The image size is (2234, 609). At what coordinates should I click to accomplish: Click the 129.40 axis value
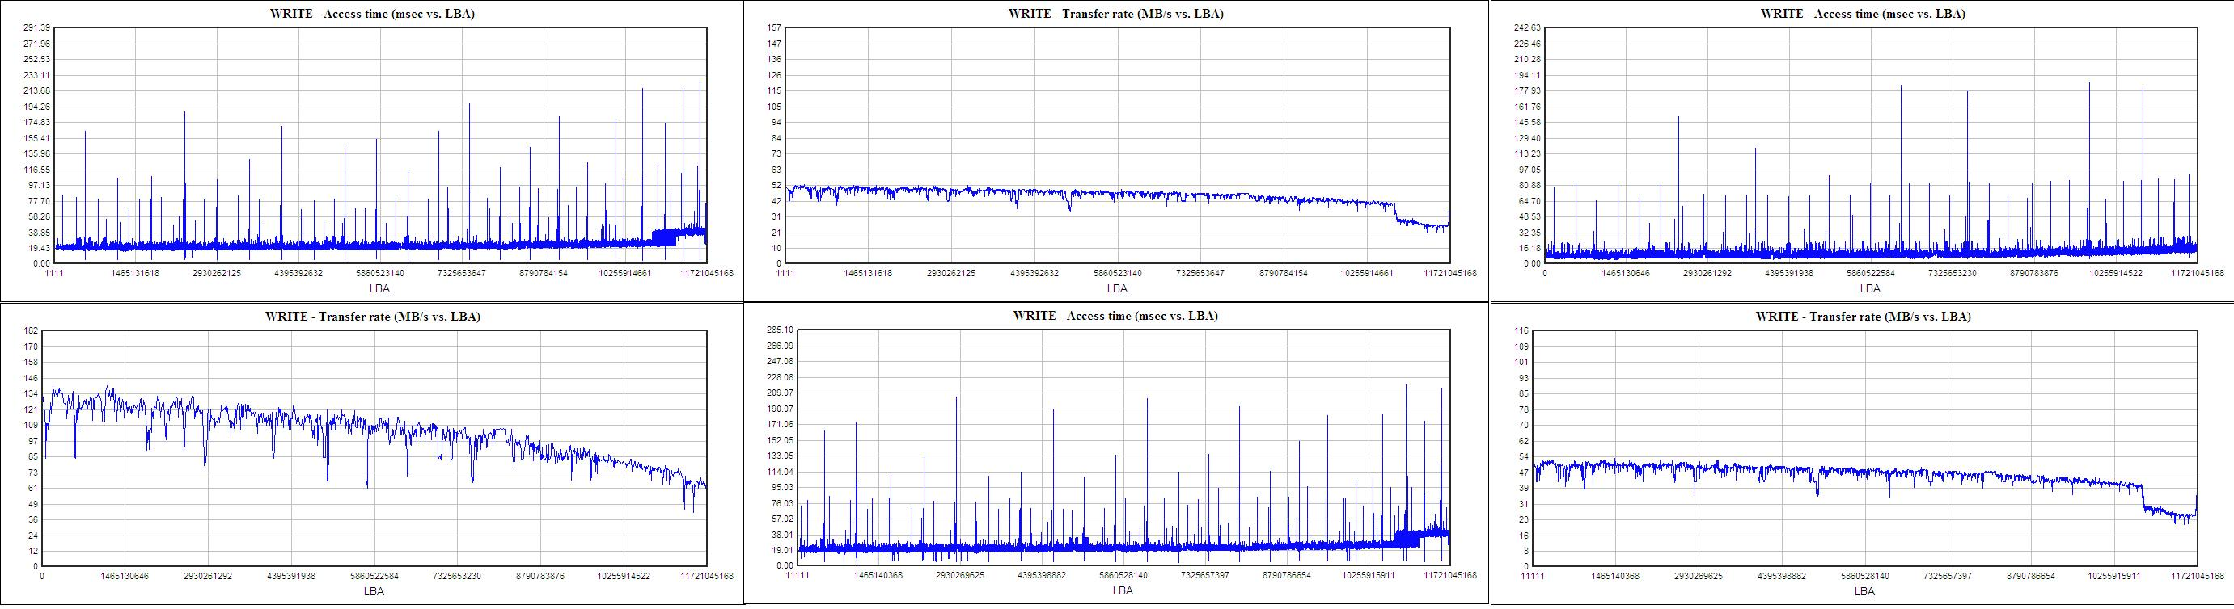(1527, 138)
